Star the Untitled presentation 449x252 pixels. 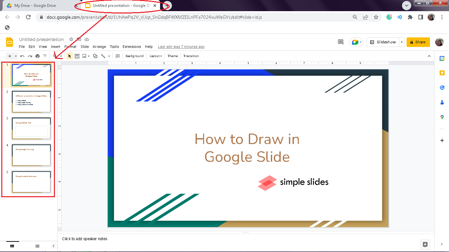pos(71,39)
